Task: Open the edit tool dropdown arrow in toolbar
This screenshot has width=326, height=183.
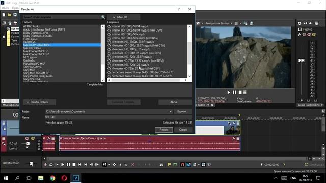Action: [x=109, y=165]
